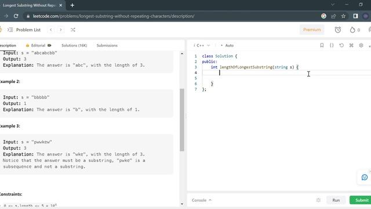Click the Constraints heading
The image size is (371, 209).
pos(11,194)
